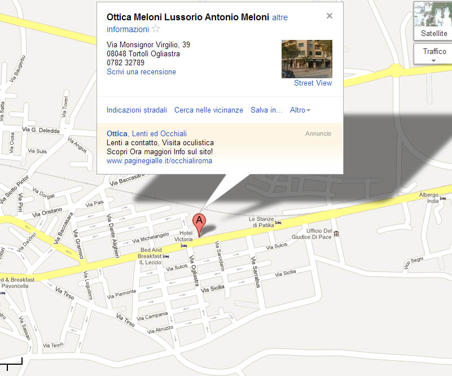The image size is (452, 376).
Task: Open the www.paginegialle.it/occhialiroma link
Action: pos(159,160)
